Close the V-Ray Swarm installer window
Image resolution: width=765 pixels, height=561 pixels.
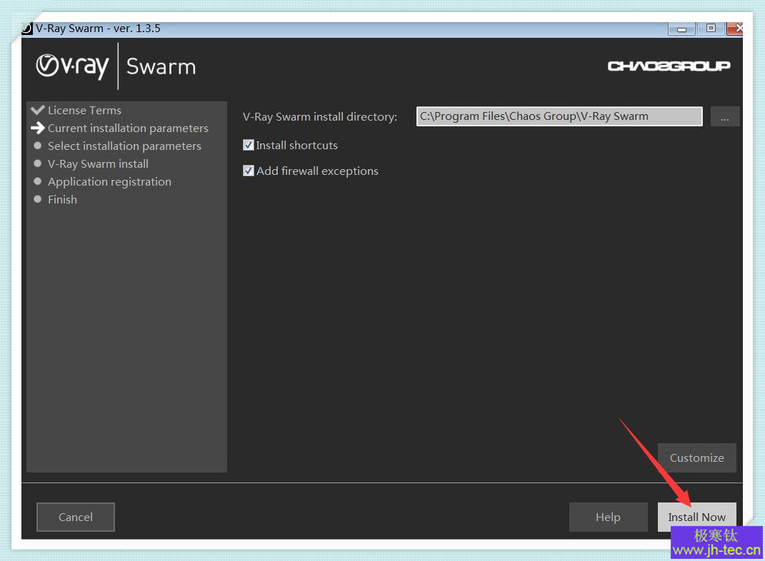click(x=735, y=29)
